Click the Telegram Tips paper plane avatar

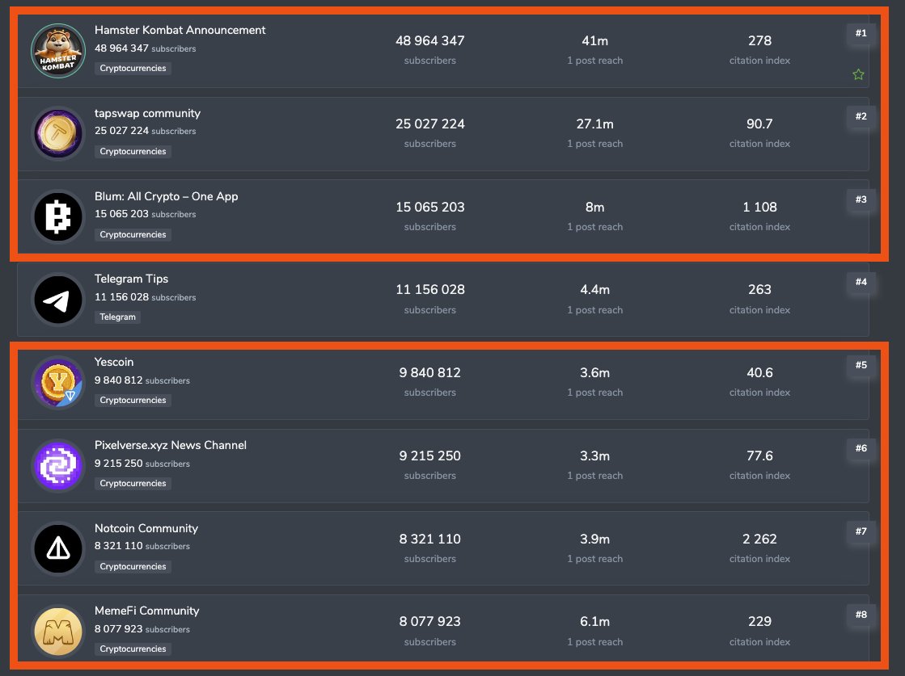coord(58,300)
